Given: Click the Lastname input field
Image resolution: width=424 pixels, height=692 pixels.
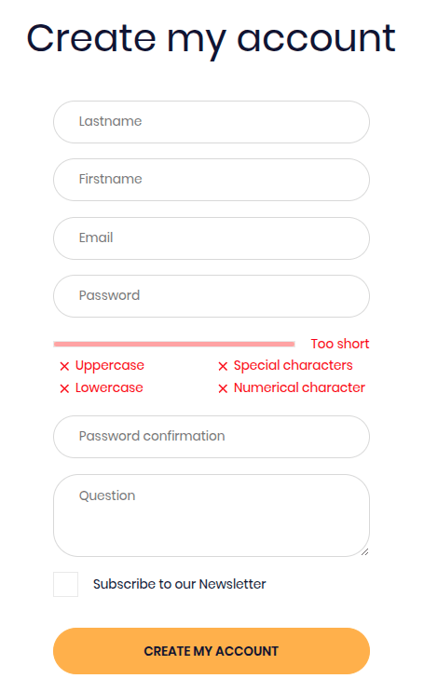Looking at the screenshot, I should click(x=212, y=122).
